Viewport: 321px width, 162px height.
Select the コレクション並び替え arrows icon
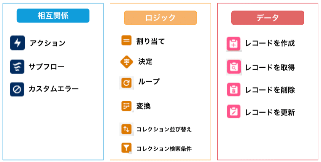[126, 129]
